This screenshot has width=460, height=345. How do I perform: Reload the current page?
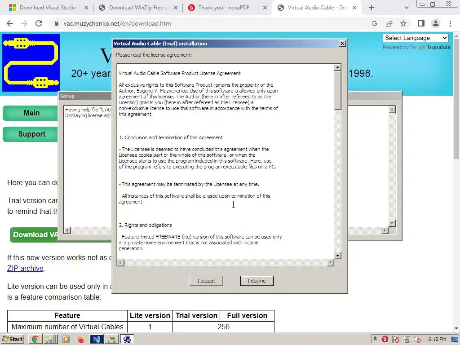click(x=39, y=23)
